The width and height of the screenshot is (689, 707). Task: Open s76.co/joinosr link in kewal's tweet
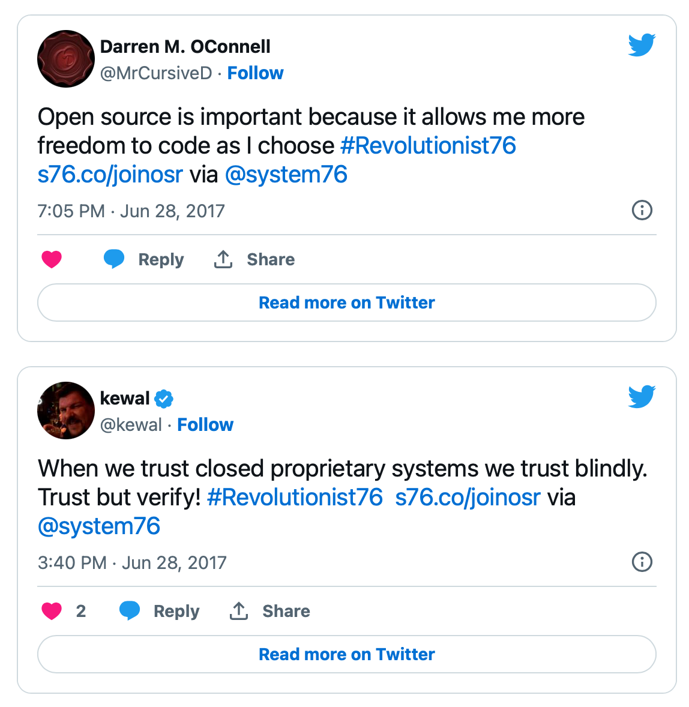point(468,498)
